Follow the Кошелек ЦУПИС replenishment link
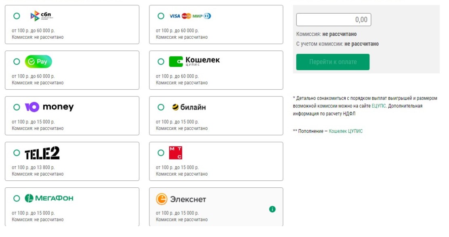The image size is (449, 237). (345, 131)
